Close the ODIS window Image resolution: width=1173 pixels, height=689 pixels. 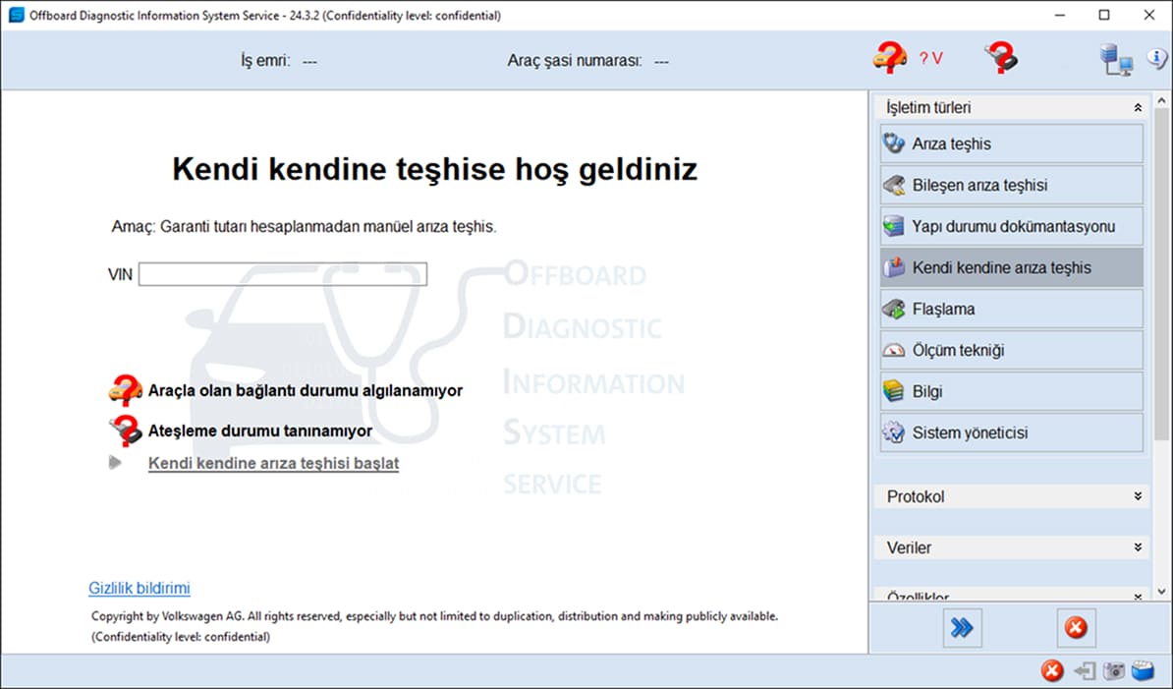1149,15
